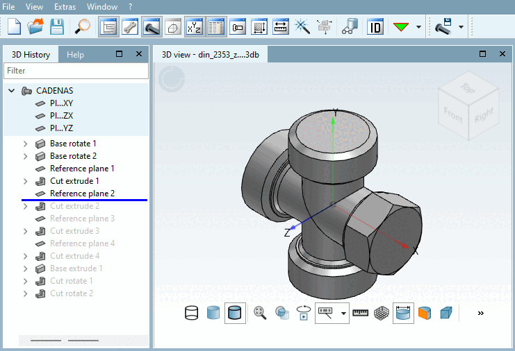Switch to the Help tab
The height and width of the screenshot is (351, 515).
(x=75, y=55)
